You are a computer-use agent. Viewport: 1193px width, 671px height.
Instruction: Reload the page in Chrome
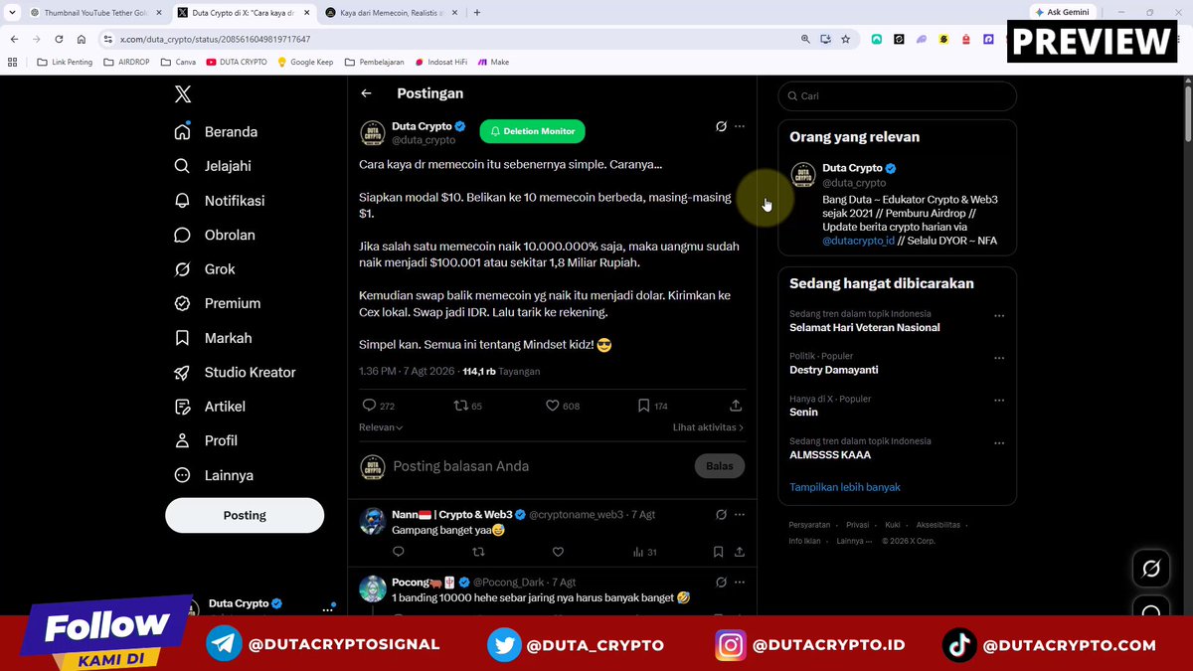pos(59,39)
